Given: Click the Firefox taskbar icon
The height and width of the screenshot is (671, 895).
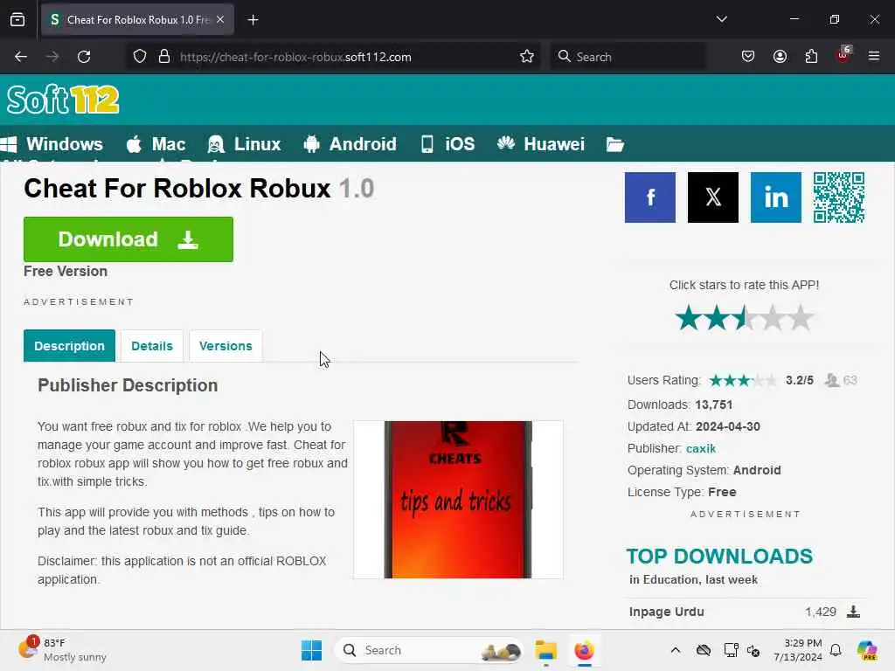Looking at the screenshot, I should (x=584, y=650).
